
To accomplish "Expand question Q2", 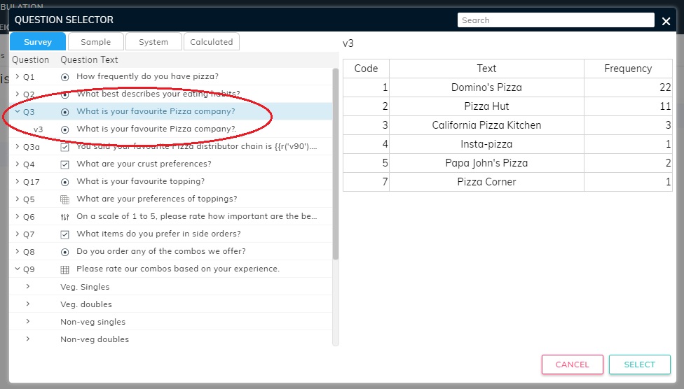I will coord(18,94).
